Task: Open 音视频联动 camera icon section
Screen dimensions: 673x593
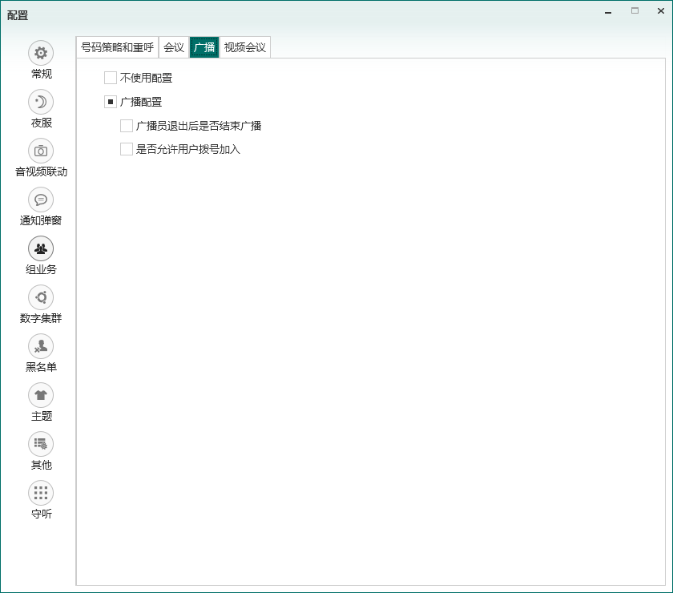Action: tap(41, 151)
